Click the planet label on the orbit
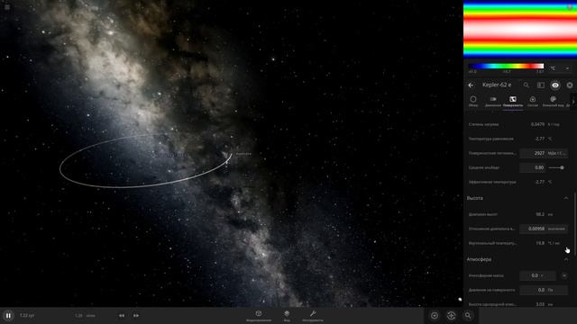The width and height of the screenshot is (577, 324). [x=243, y=154]
